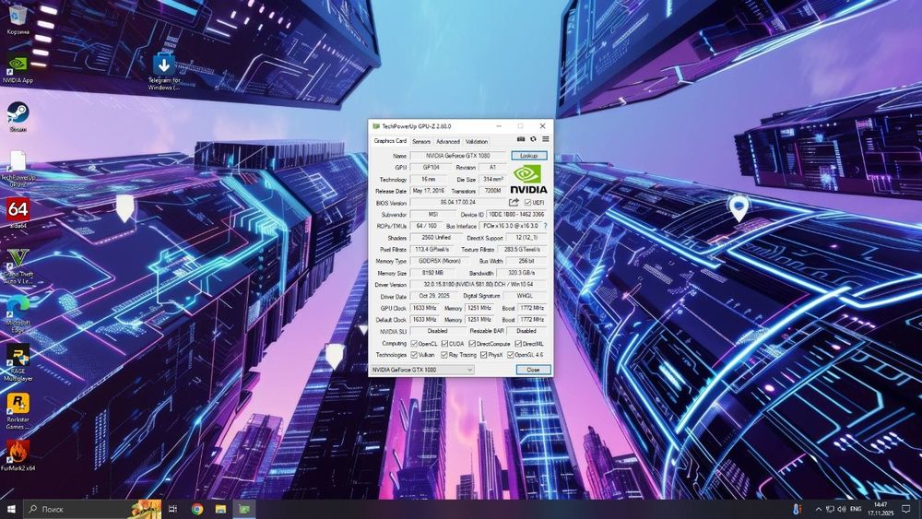The height and width of the screenshot is (519, 922).
Task: Select the Microsoft Edge desktop icon
Action: (18, 313)
